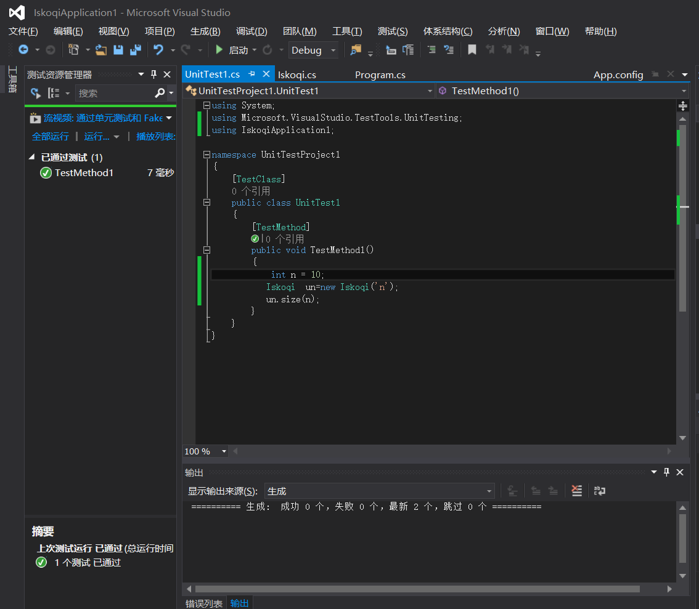Click the search magnifier icon in Test Explorer
Viewport: 699px width, 609px height.
click(x=160, y=93)
